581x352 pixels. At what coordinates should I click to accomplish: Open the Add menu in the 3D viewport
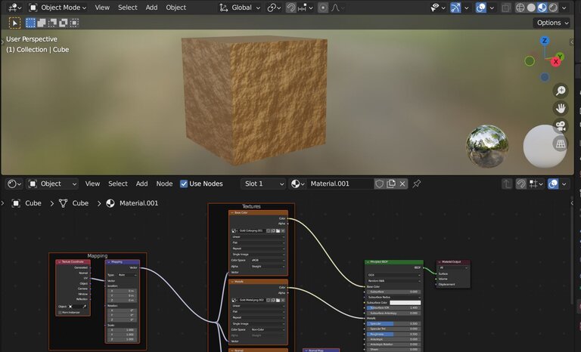(151, 8)
